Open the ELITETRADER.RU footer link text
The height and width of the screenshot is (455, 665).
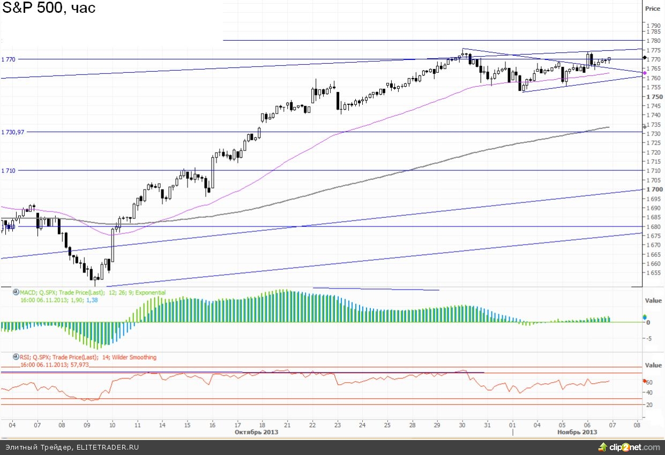tap(107, 448)
